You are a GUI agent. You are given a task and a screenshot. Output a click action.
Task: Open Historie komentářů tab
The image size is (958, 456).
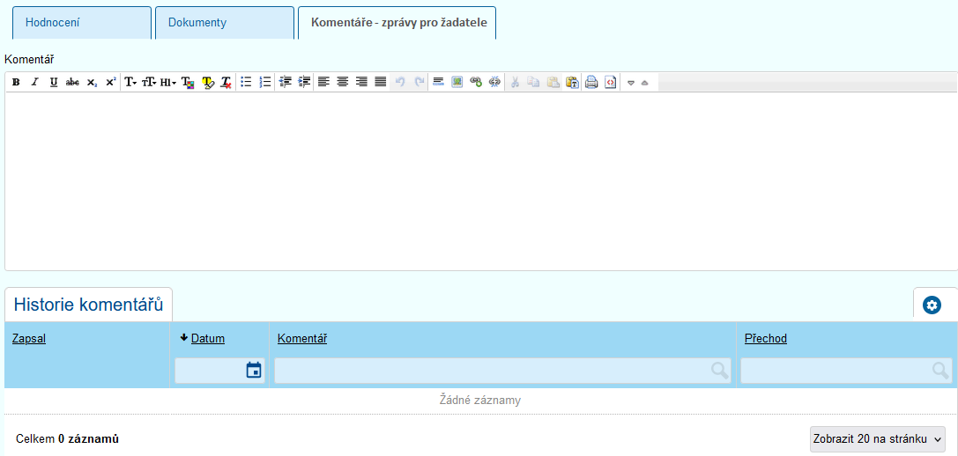[x=89, y=305]
